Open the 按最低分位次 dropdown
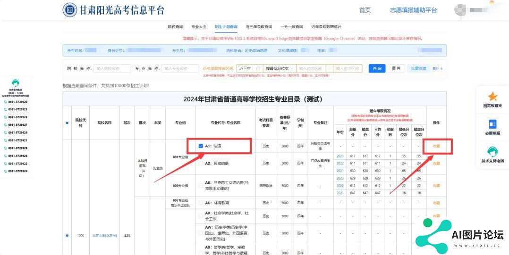 pyautogui.click(x=280, y=68)
